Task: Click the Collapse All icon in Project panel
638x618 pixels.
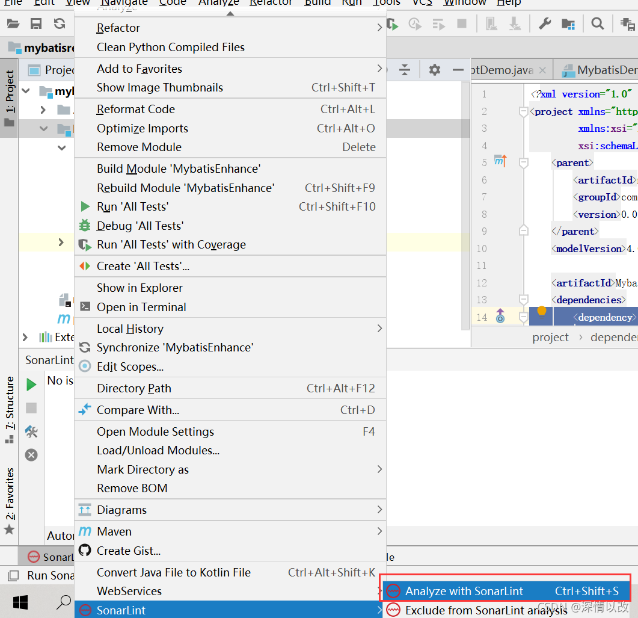Action: (x=405, y=70)
